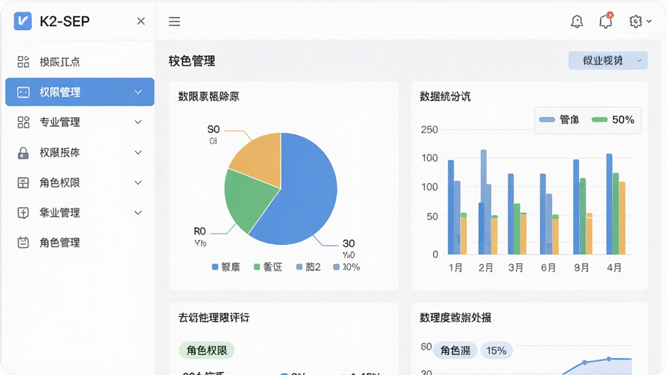
Task: Click the shield icon in the sidebar
Action: (x=23, y=213)
